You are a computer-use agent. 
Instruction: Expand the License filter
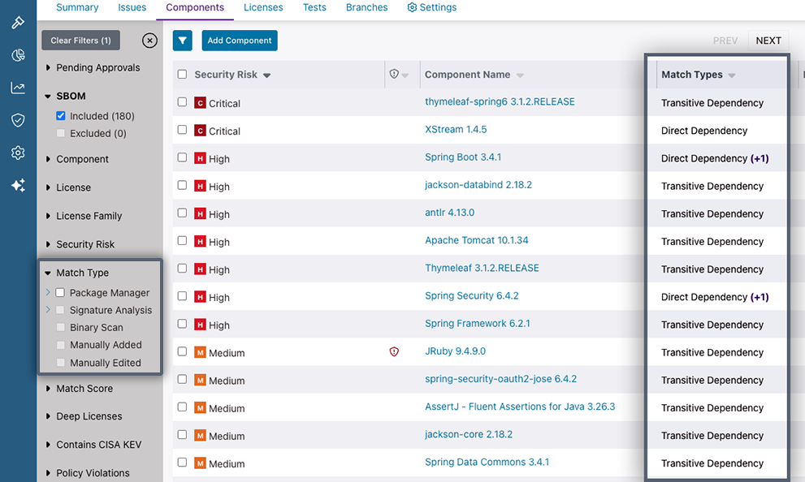coord(48,187)
